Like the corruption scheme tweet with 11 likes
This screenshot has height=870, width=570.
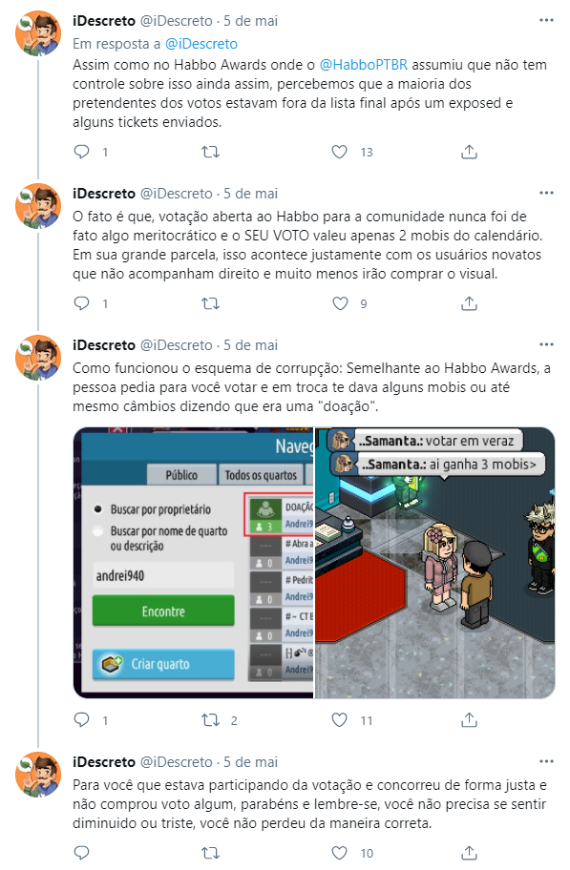click(x=340, y=720)
